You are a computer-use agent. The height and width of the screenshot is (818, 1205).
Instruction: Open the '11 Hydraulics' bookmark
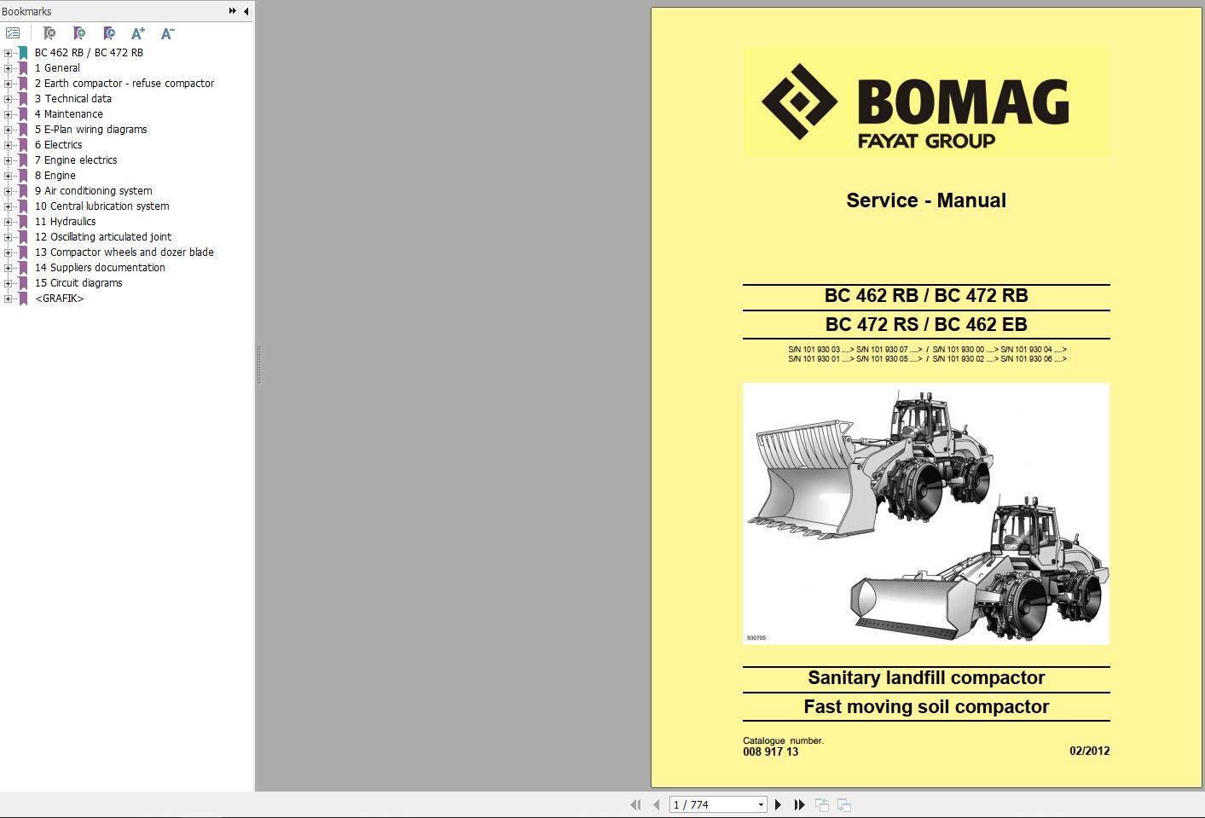(x=66, y=222)
